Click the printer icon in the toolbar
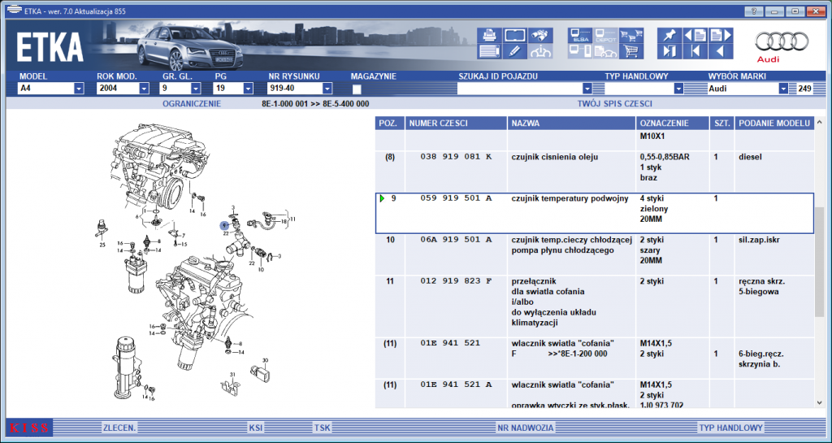The width and height of the screenshot is (832, 443). pyautogui.click(x=489, y=35)
